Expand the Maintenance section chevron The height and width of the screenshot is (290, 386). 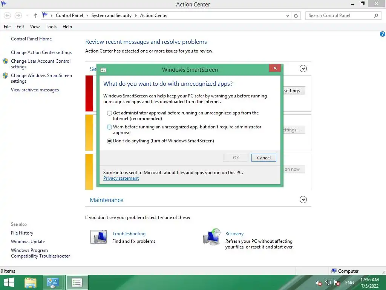click(303, 199)
